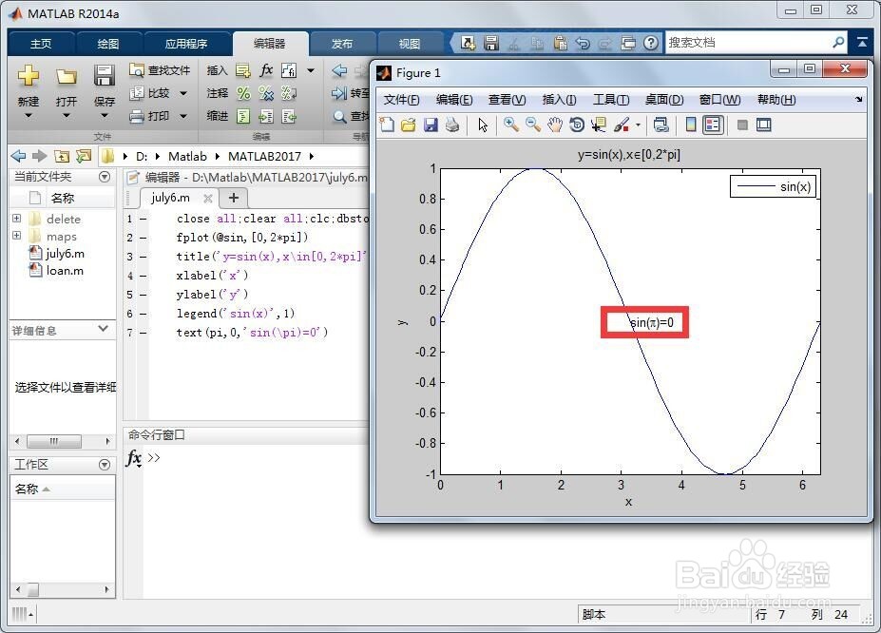
Task: Toggle the Edit Plot arrow tool in Figure 1
Action: [483, 125]
